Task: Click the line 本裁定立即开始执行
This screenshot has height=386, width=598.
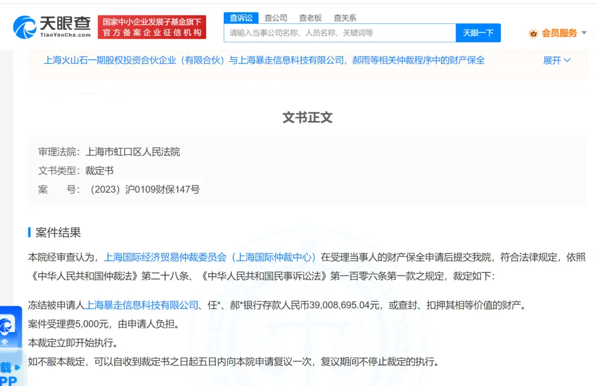Action: (73, 343)
